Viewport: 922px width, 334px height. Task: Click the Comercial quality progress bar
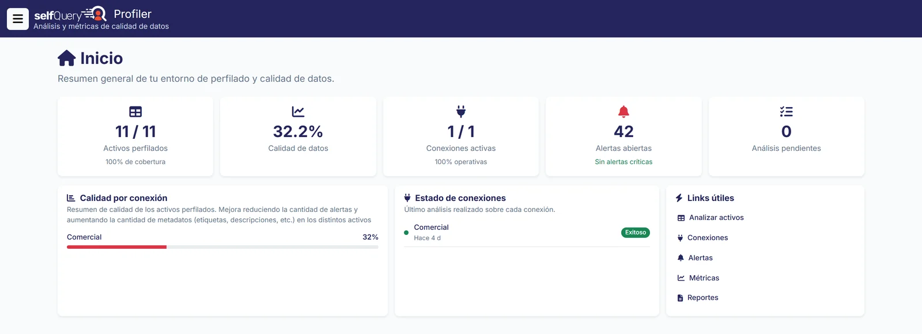(222, 247)
